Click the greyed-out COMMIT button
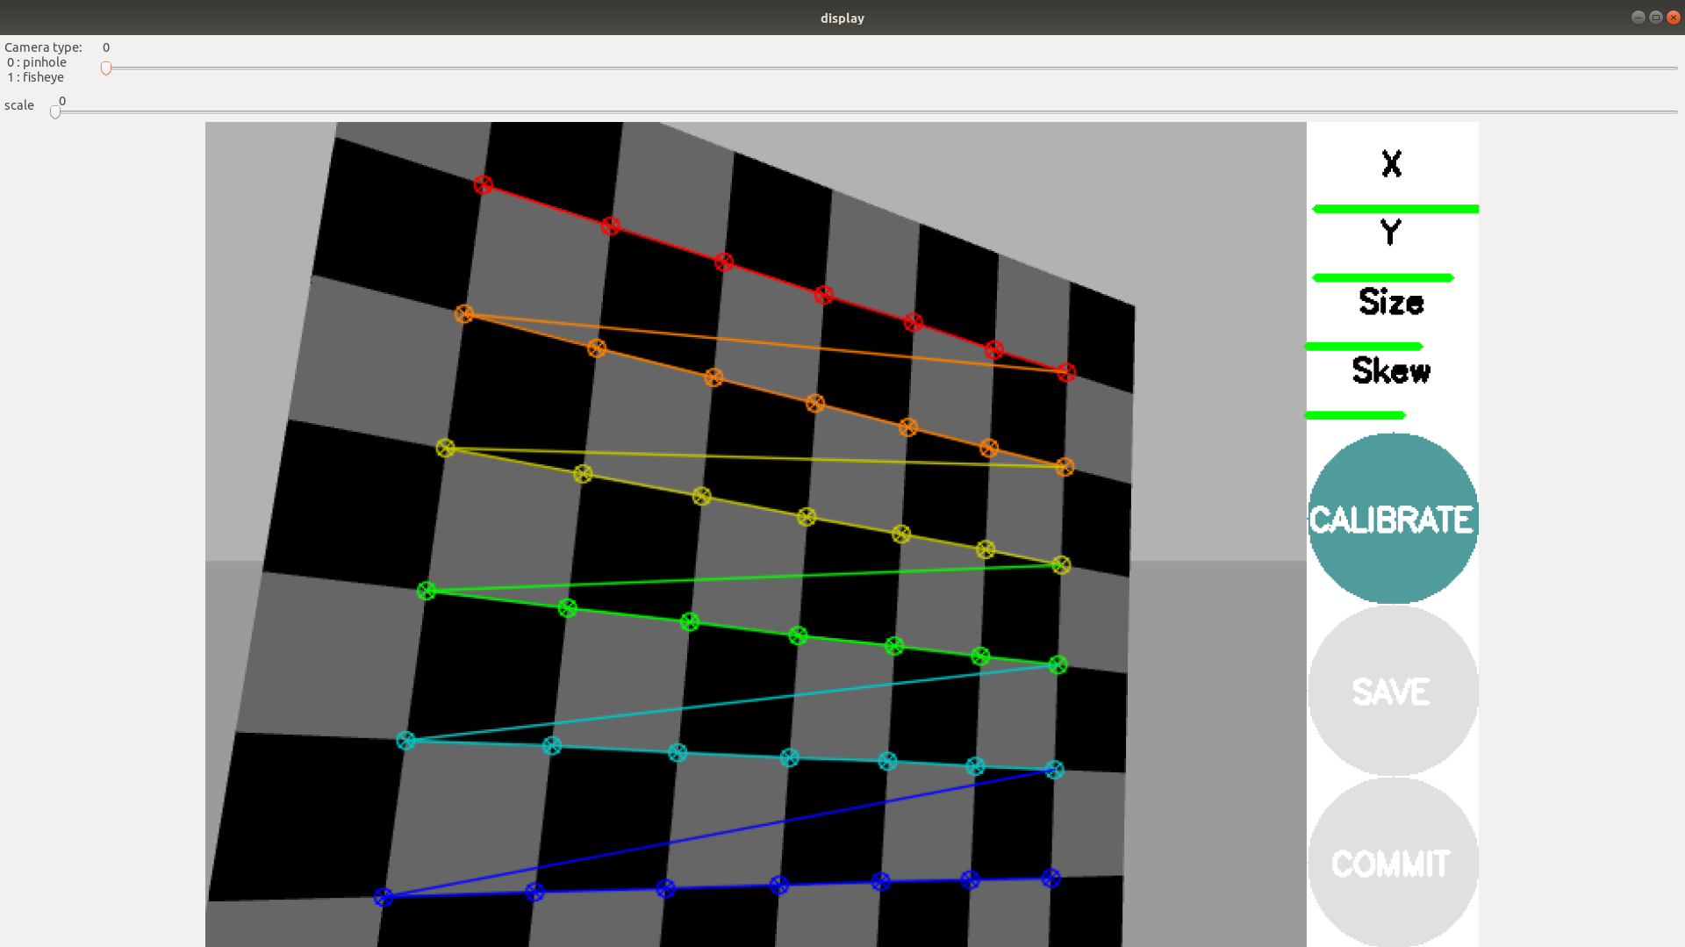The height and width of the screenshot is (947, 1685). 1393,863
